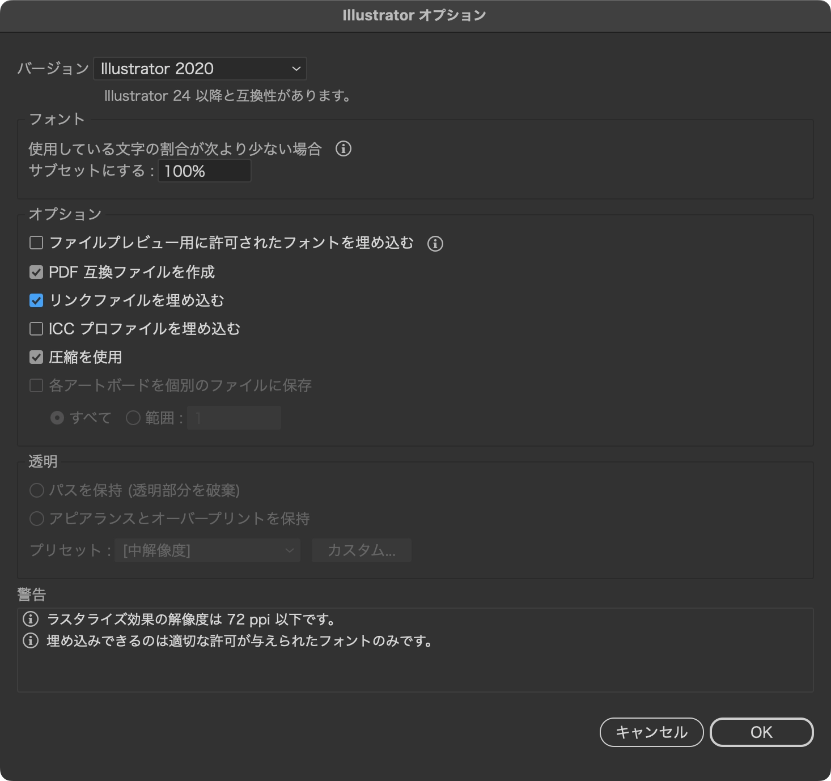Open the バージョン dropdown showing Illustrator 2020
Viewport: 831px width, 781px height.
click(x=200, y=69)
